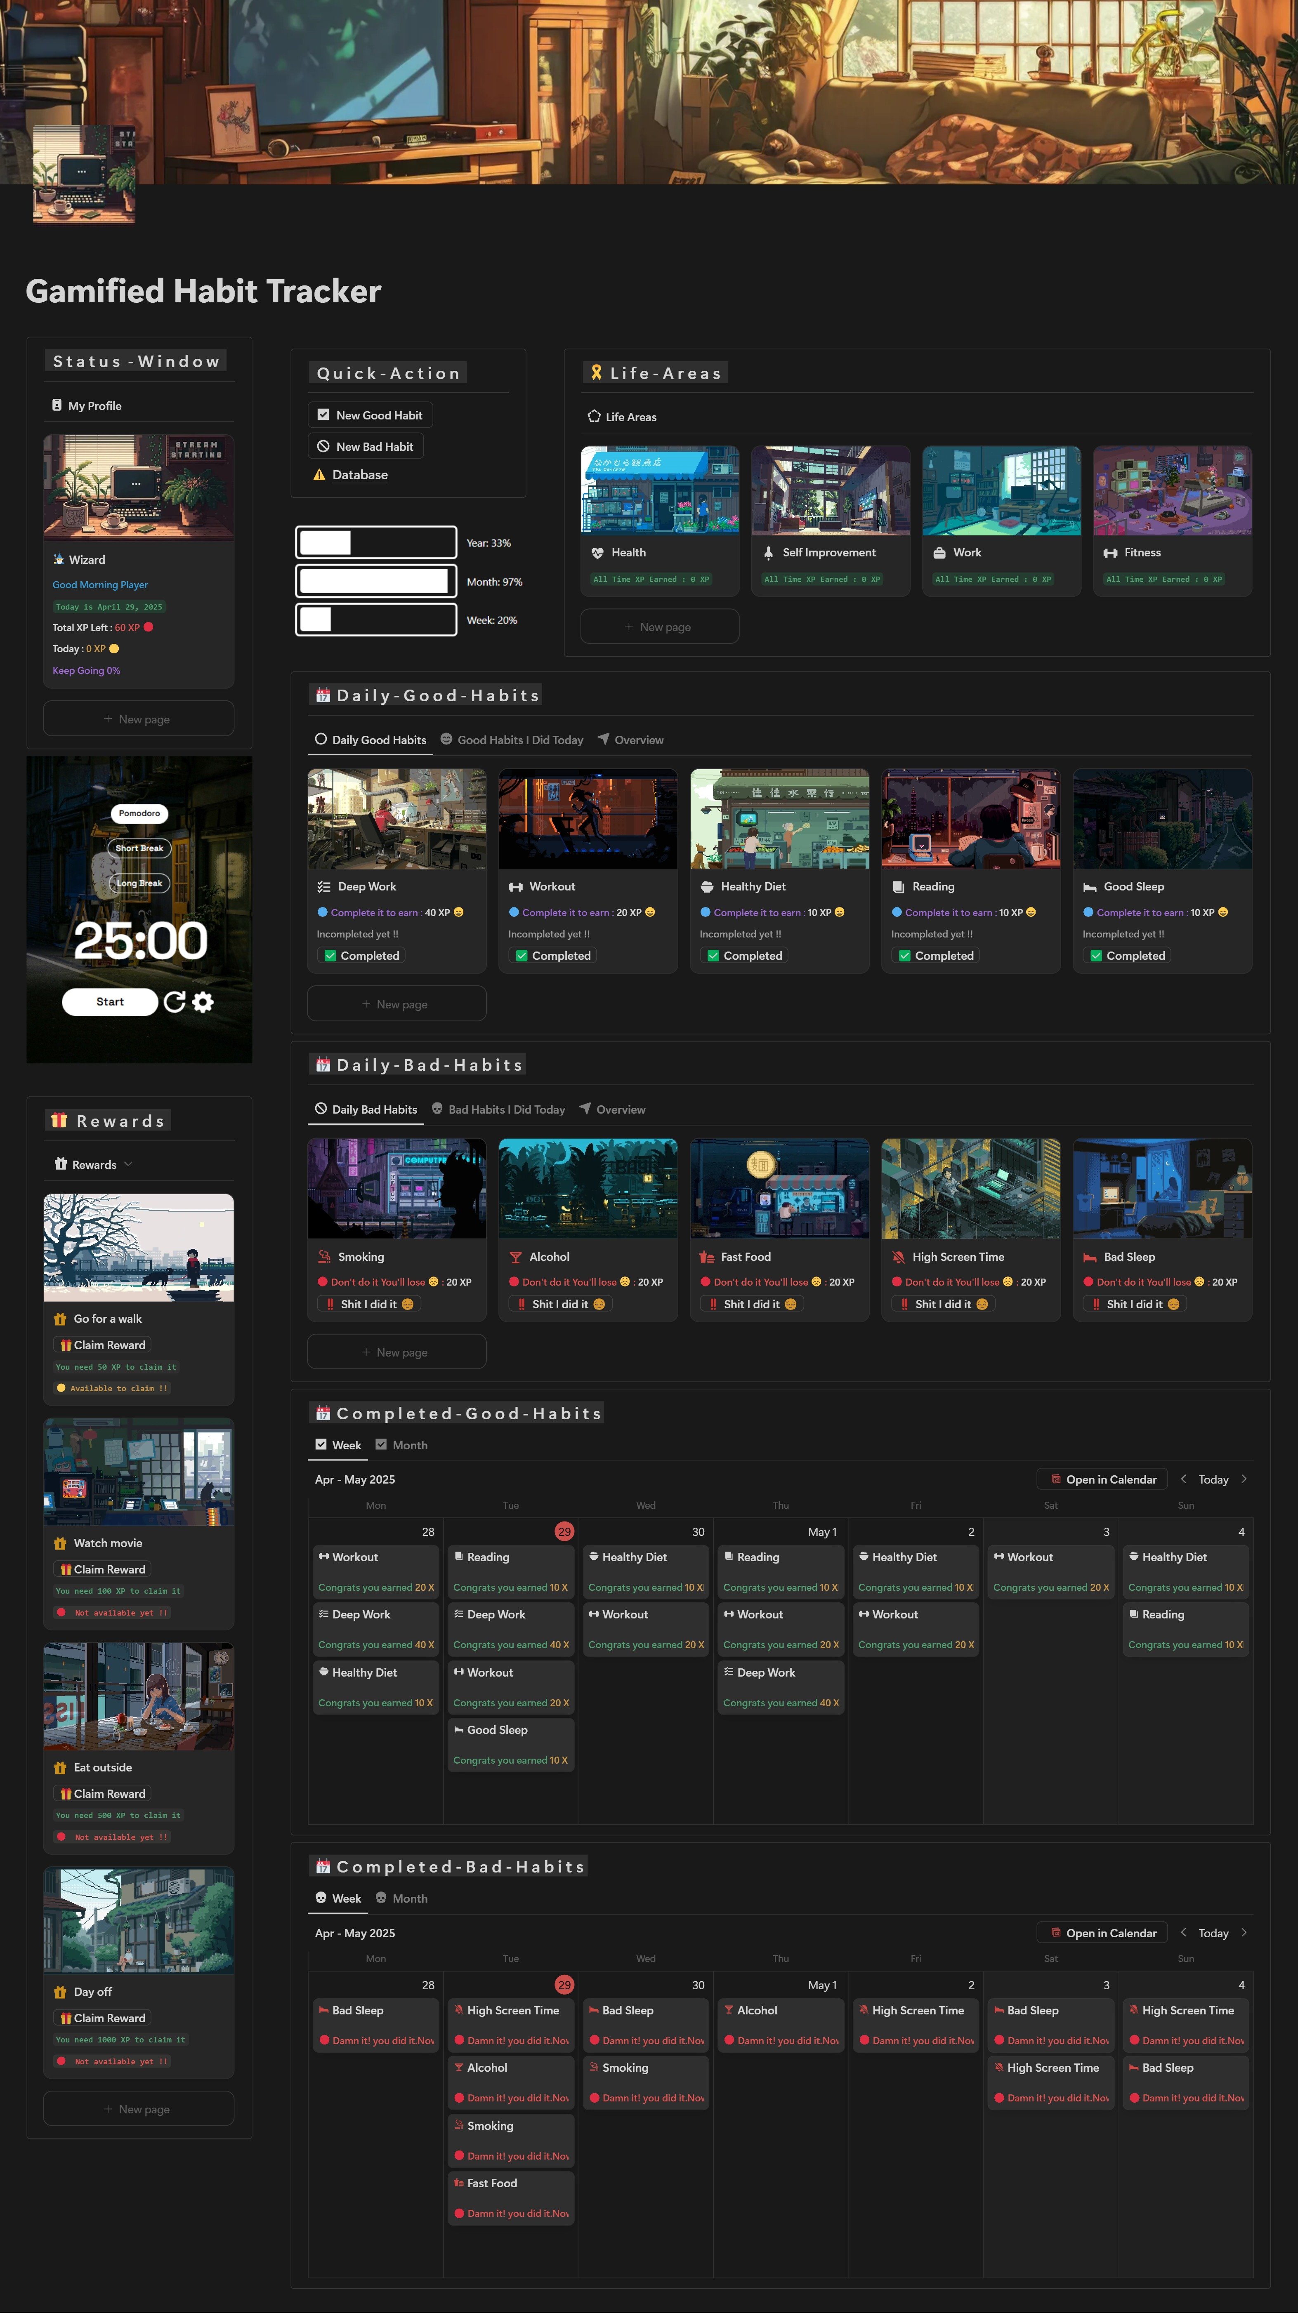Viewport: 1298px width, 2313px height.
Task: Claim Reward for Watch movie
Action: pos(103,1569)
